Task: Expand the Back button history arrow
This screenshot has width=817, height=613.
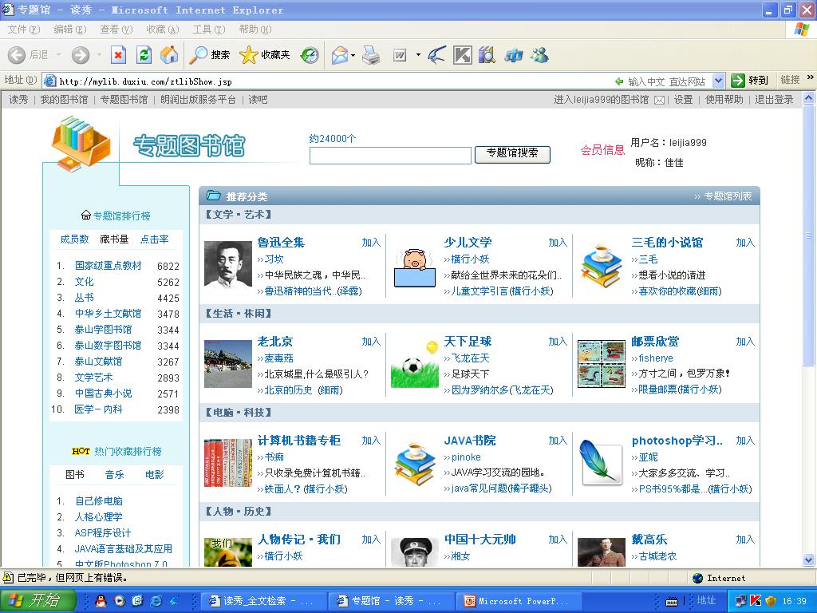Action: [x=58, y=55]
